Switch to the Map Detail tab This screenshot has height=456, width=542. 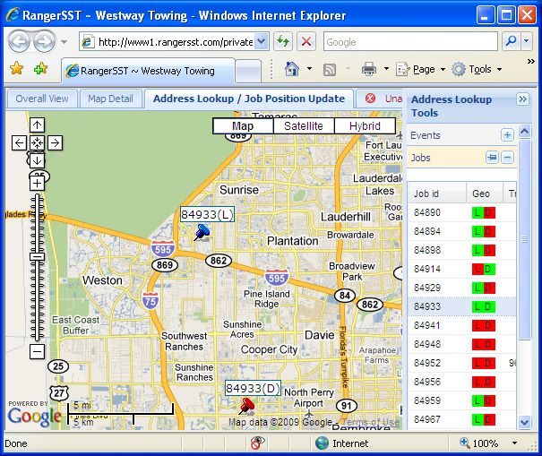pyautogui.click(x=110, y=99)
